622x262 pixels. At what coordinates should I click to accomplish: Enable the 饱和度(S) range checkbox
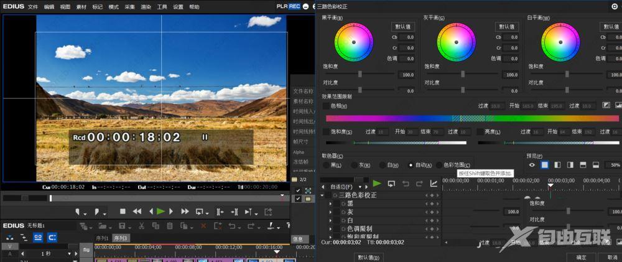(x=326, y=131)
